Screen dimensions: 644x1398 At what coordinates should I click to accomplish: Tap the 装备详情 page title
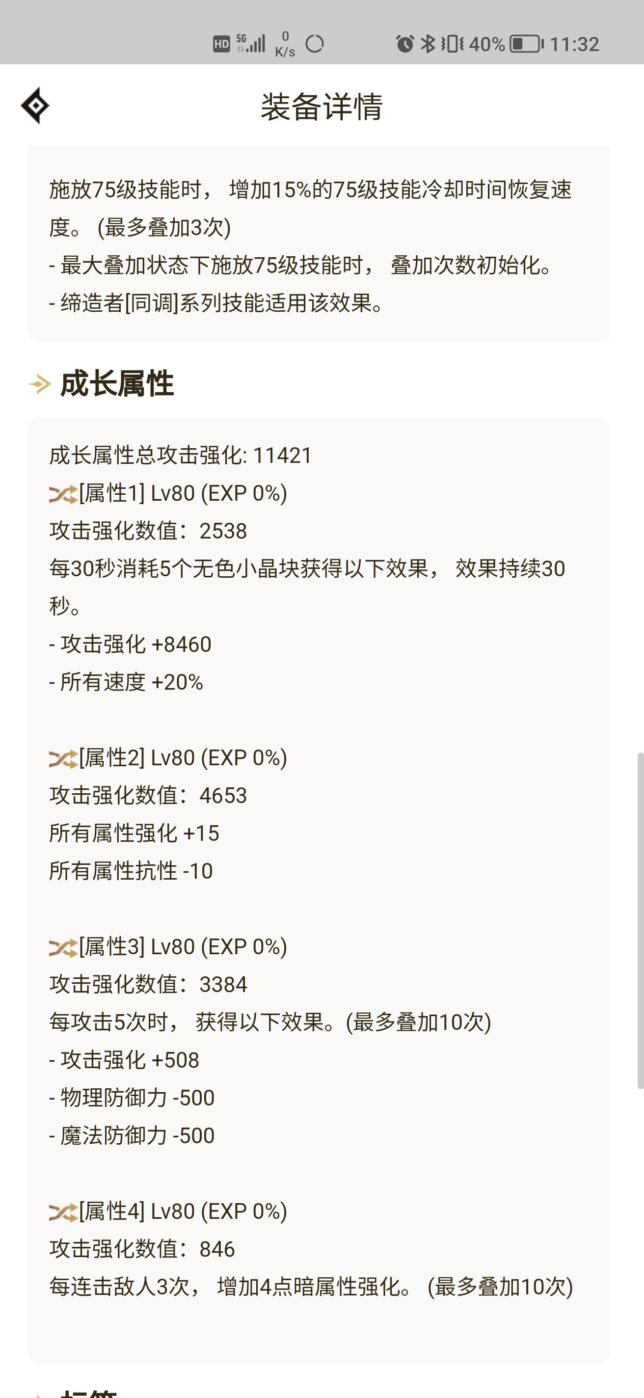(322, 106)
